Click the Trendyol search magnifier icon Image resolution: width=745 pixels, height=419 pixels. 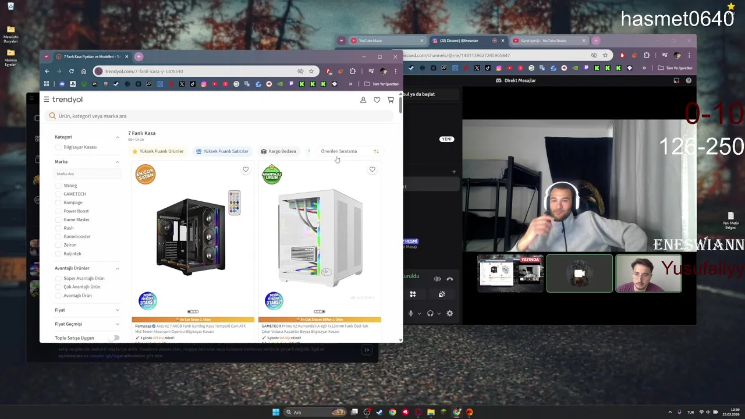tap(52, 116)
